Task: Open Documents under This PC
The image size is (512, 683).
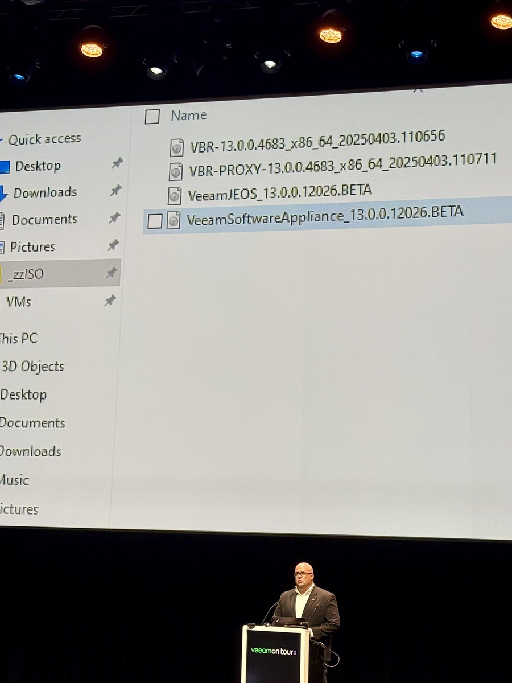Action: 32,423
